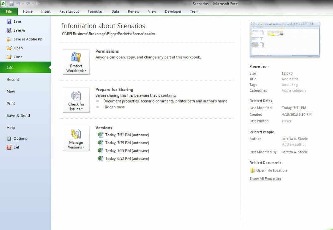Click the Redo arrow in quick access toolbar
The width and height of the screenshot is (333, 230).
28,3
